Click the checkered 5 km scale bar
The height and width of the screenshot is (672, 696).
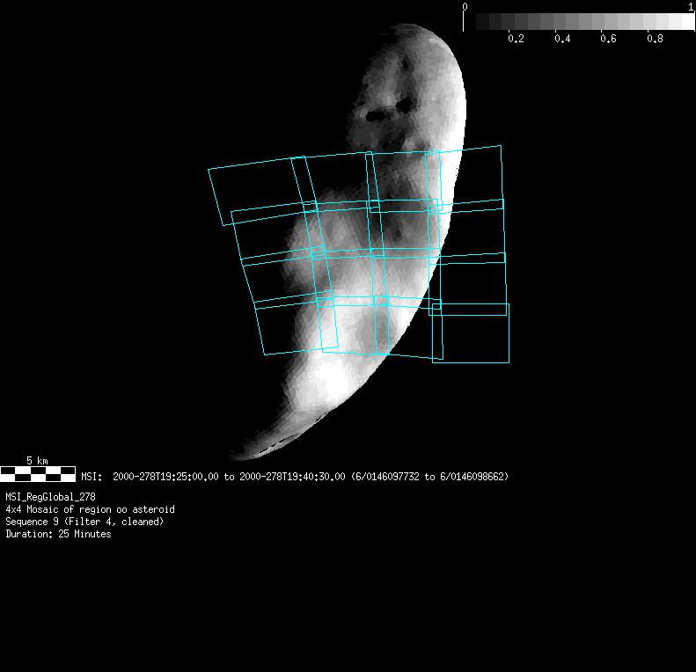38,474
